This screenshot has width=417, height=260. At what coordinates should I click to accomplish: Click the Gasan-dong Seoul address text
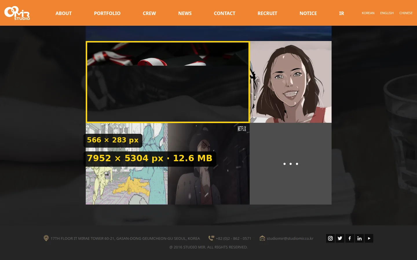pos(125,238)
